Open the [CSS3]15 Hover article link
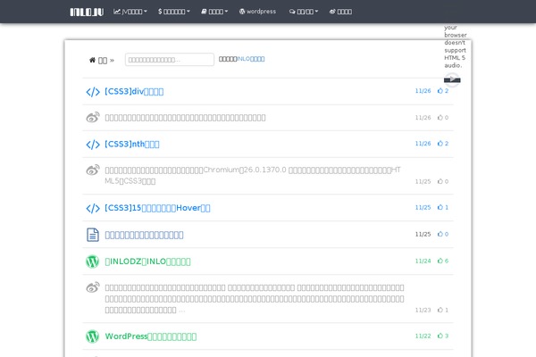 coord(157,208)
